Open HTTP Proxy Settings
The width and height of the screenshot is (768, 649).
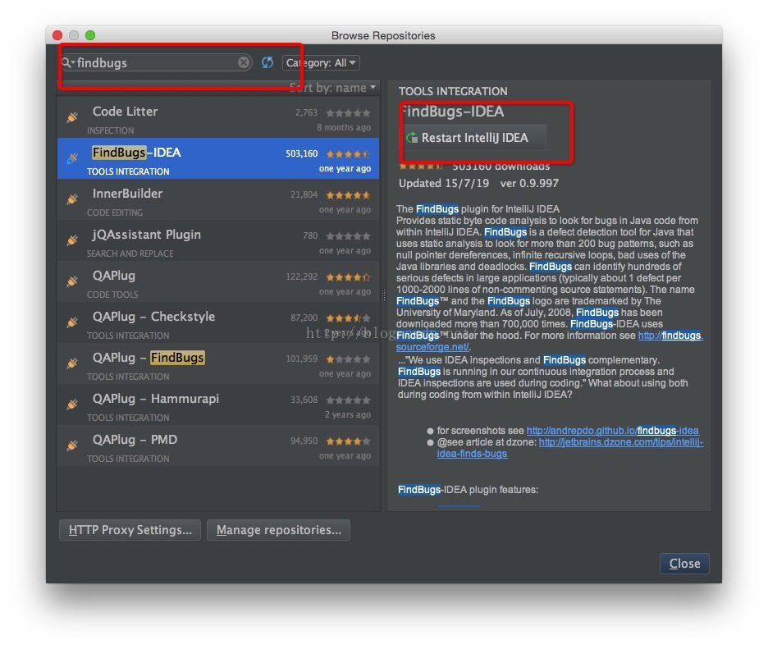130,530
